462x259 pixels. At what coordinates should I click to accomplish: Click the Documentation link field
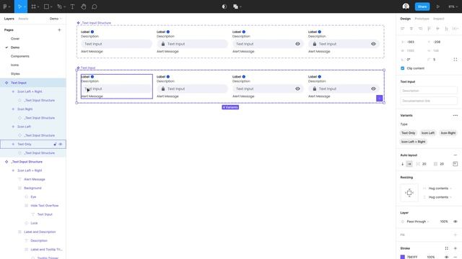(429, 101)
